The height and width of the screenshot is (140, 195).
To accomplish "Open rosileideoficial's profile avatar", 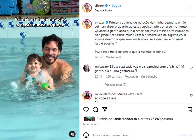I will click(x=87, y=95).
